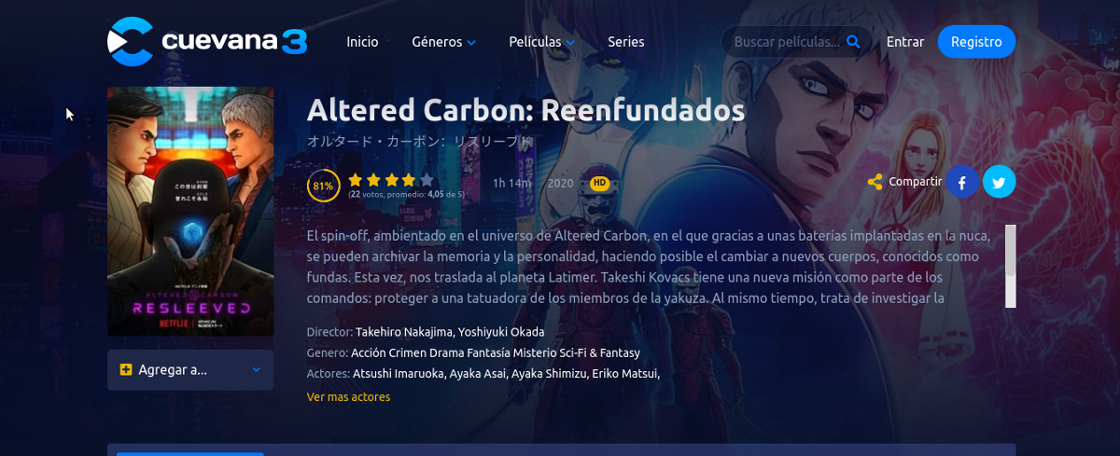Screen dimensions: 1120x456
Task: Share on Facebook
Action: [x=962, y=182]
